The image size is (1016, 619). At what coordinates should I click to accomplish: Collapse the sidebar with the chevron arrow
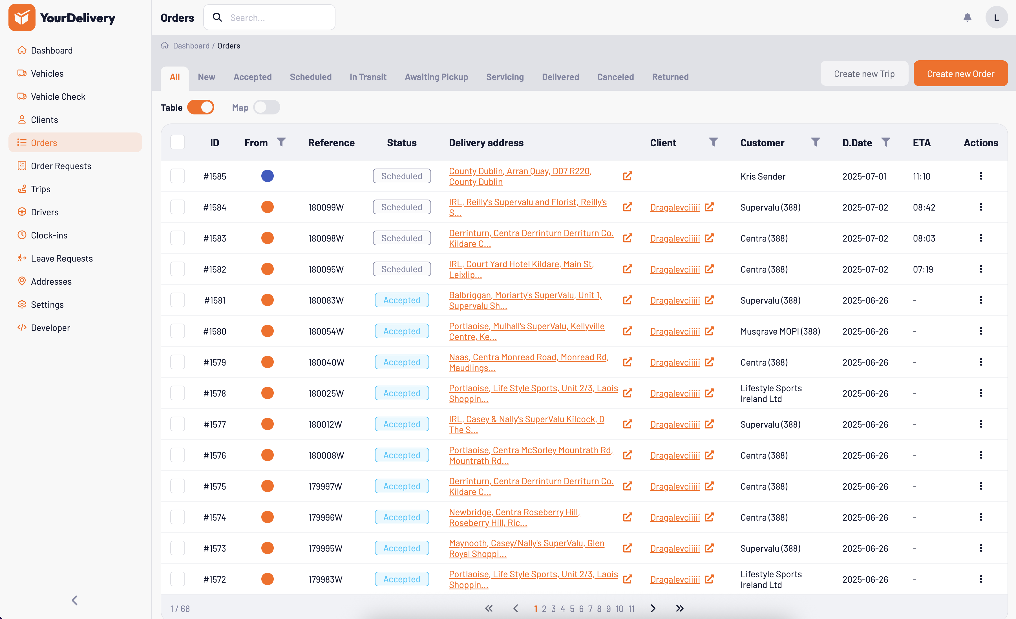[x=75, y=600]
